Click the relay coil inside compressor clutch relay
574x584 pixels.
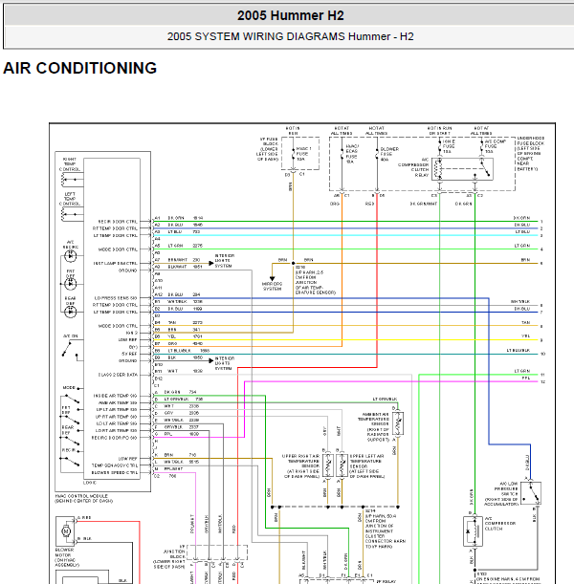pyautogui.click(x=438, y=169)
